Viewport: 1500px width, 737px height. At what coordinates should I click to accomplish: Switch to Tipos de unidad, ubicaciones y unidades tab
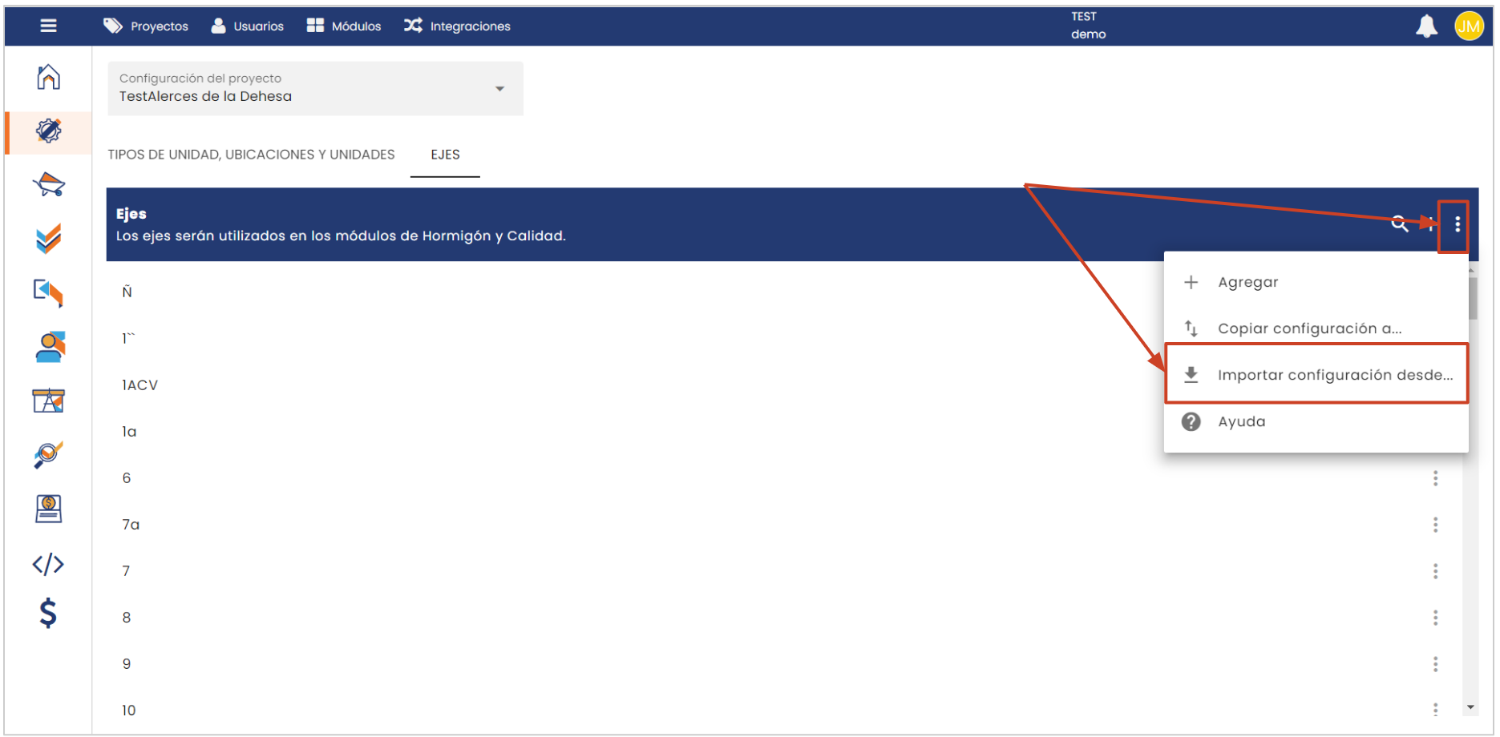point(251,155)
